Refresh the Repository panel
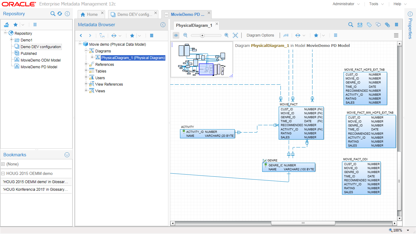 coord(60,14)
